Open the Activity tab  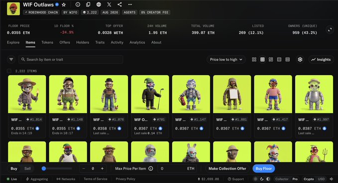point(117,42)
